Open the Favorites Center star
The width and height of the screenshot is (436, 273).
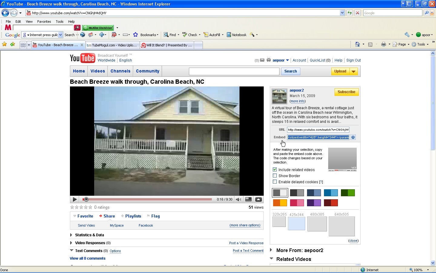point(5,44)
